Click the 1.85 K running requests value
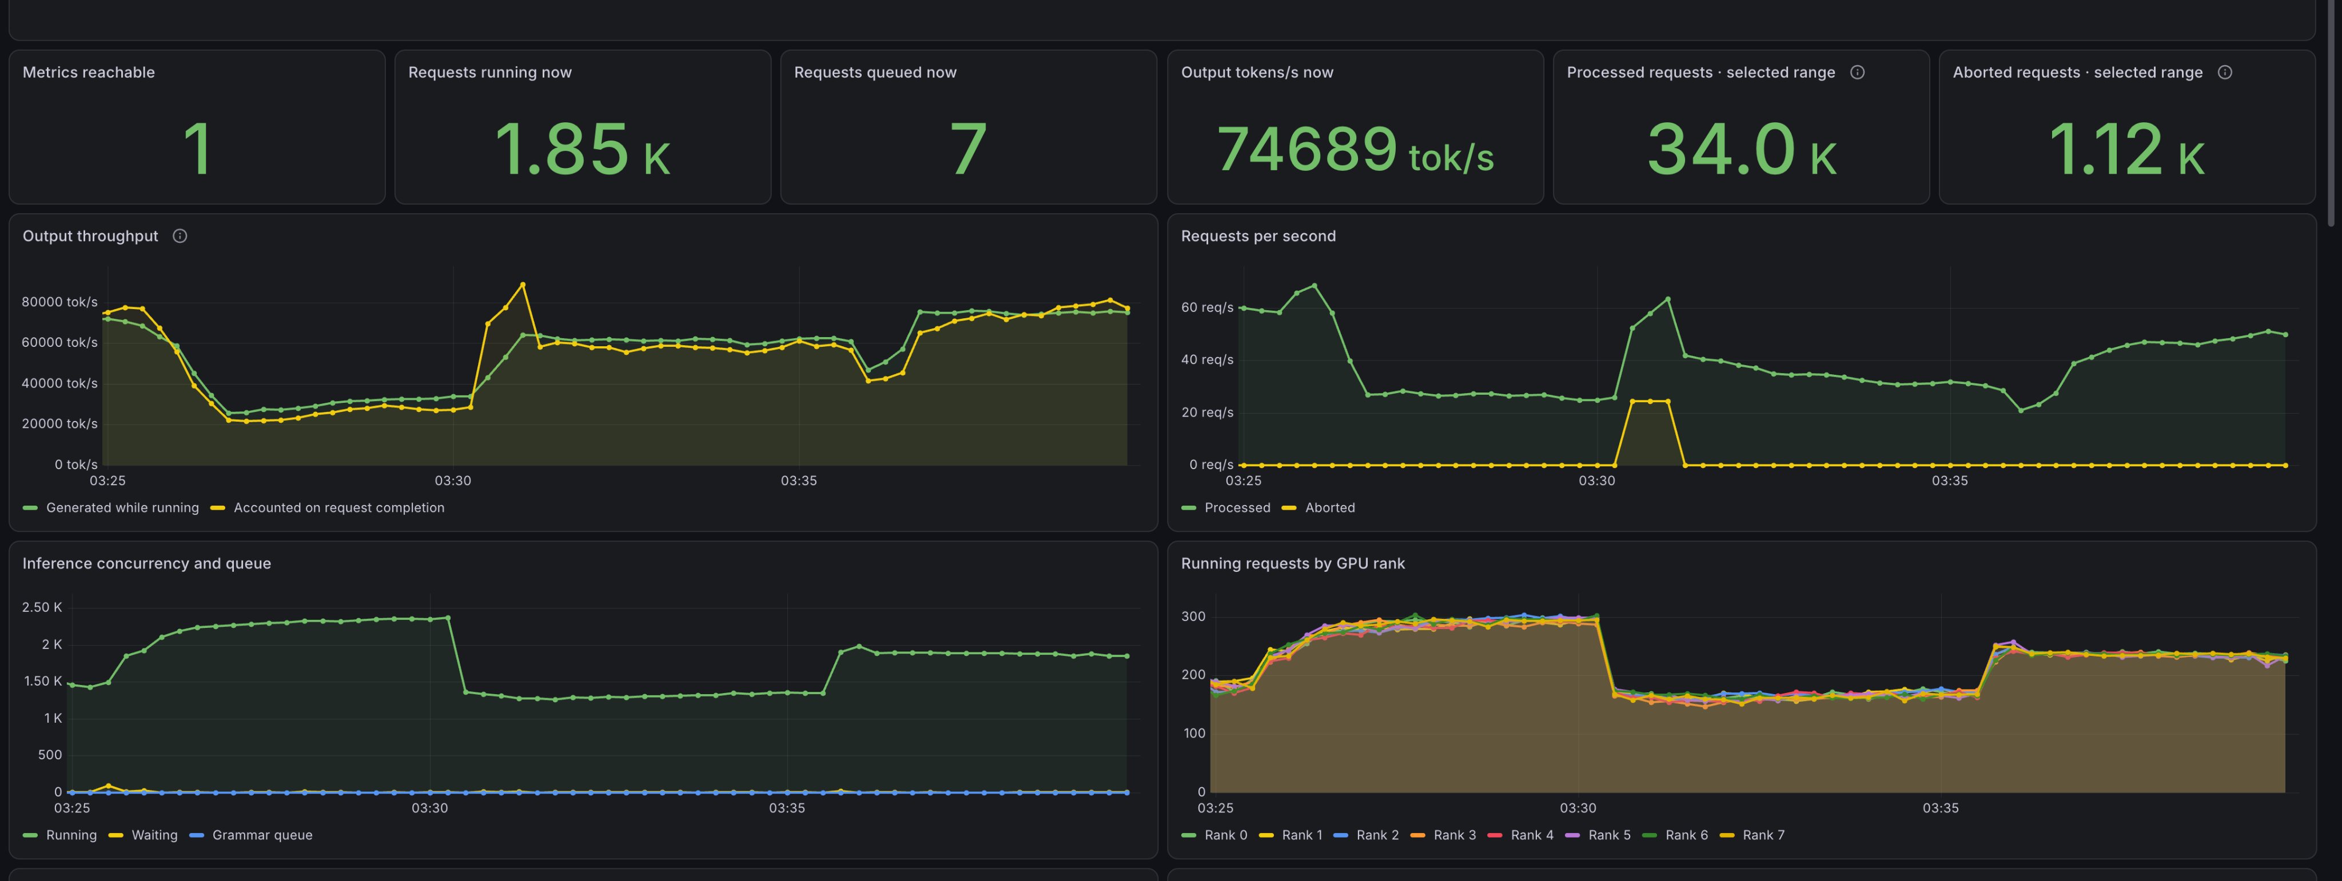Screen dimensions: 2342x881 583,149
